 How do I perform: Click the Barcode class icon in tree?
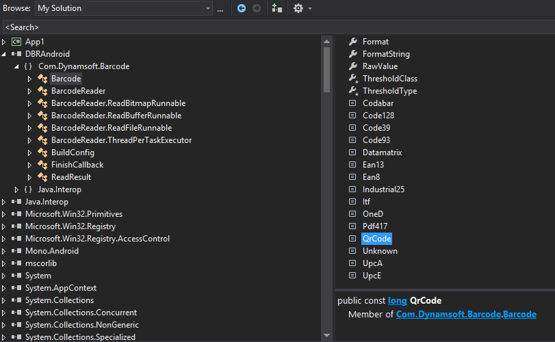(x=42, y=79)
